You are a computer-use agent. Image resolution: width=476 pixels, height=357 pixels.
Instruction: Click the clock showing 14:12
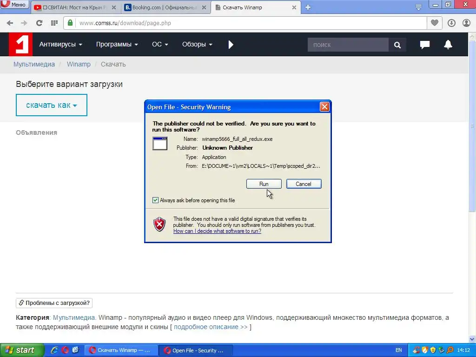tap(463, 350)
